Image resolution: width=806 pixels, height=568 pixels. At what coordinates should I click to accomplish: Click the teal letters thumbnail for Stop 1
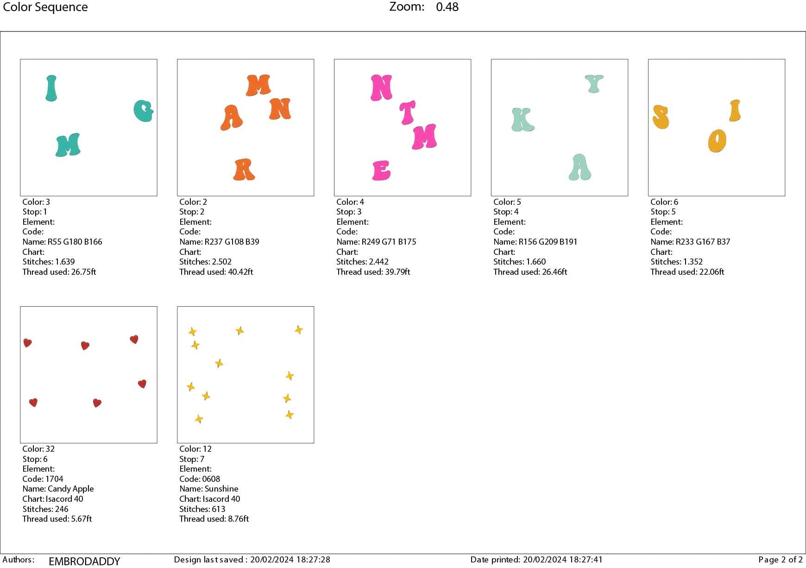pos(88,127)
